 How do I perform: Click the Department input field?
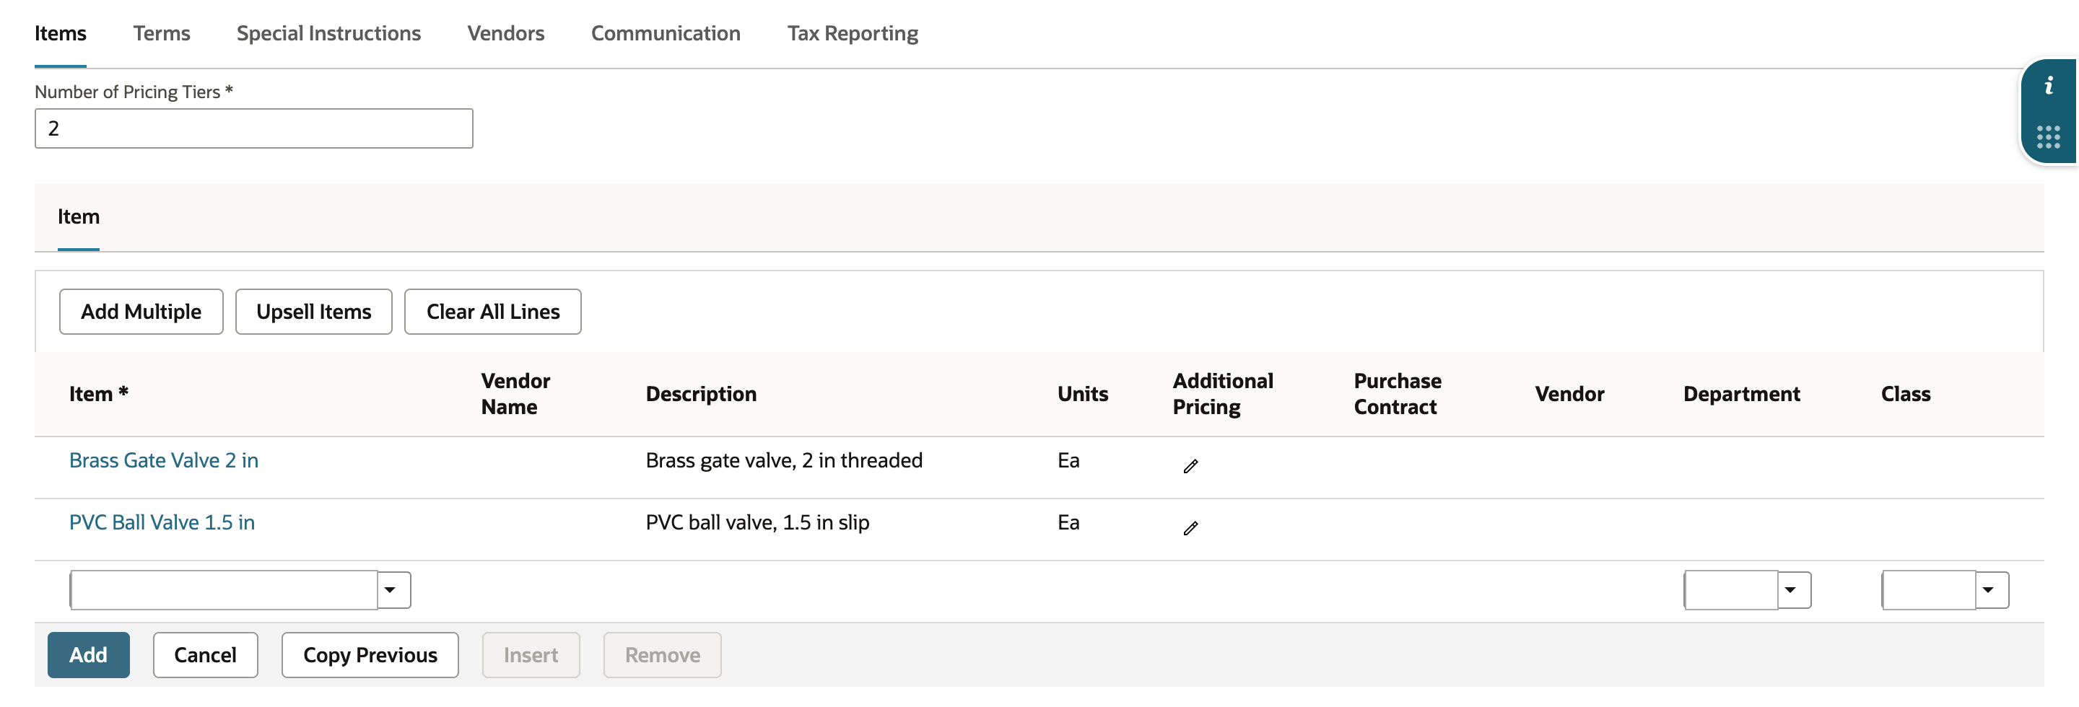tap(1731, 590)
